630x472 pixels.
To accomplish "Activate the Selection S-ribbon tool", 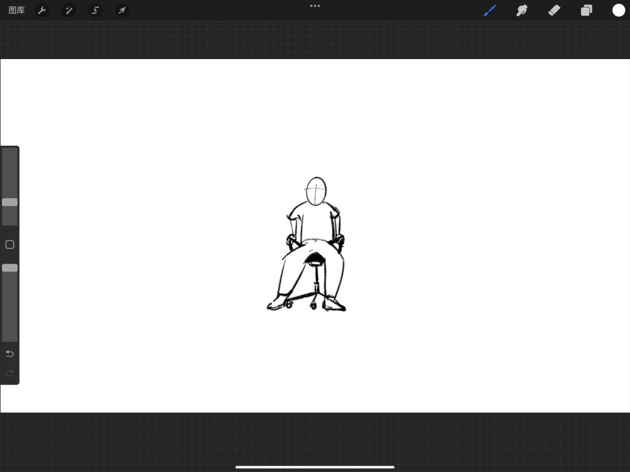I will pos(95,10).
